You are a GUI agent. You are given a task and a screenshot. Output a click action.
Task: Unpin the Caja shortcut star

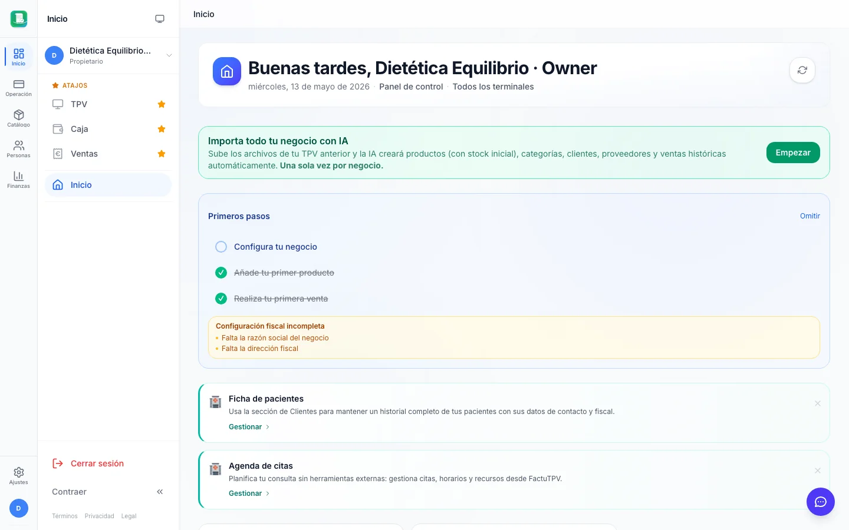coord(162,129)
